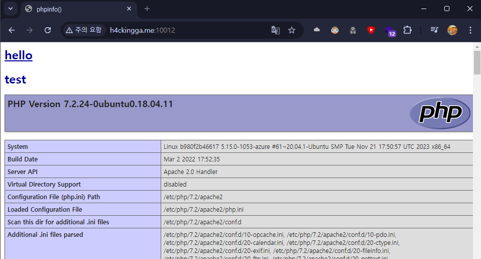
Task: Open the Chrome three-dot menu
Action: (x=470, y=30)
